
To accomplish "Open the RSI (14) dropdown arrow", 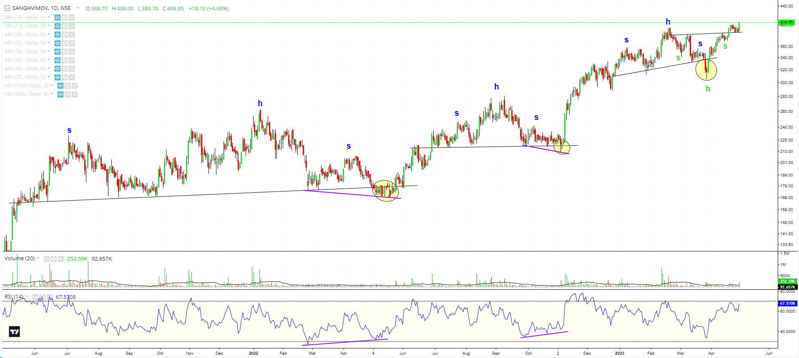I will [27, 297].
